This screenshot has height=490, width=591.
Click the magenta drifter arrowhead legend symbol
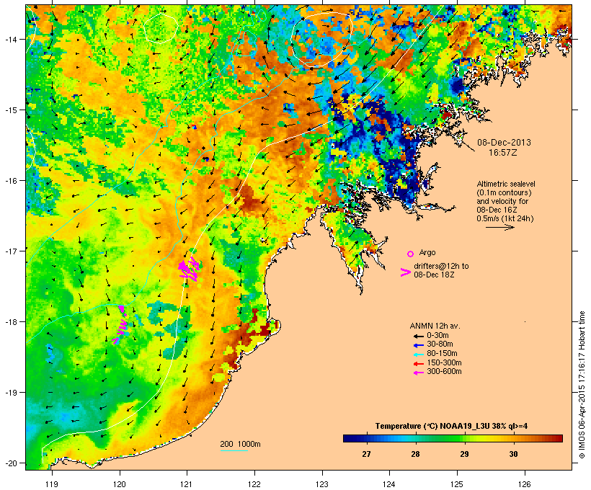pyautogui.click(x=405, y=272)
